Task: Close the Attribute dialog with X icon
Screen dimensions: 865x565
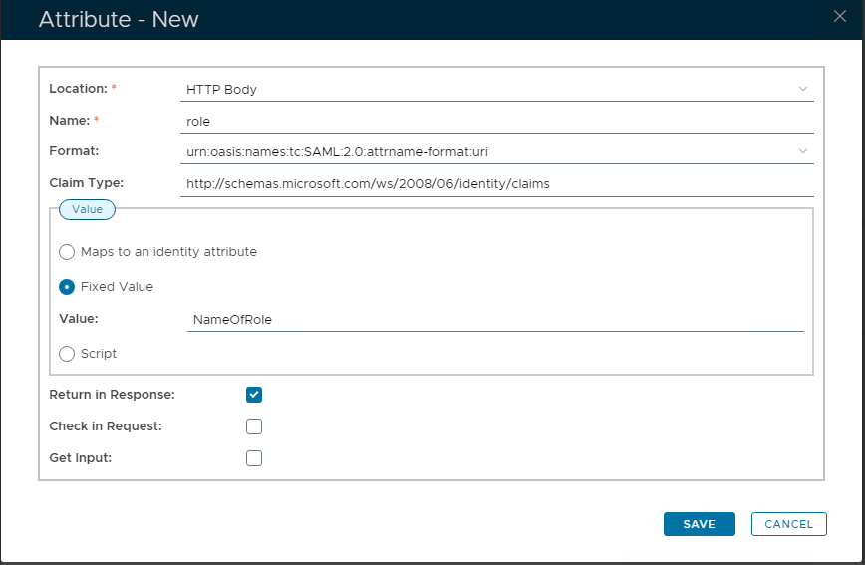Action: pyautogui.click(x=840, y=15)
